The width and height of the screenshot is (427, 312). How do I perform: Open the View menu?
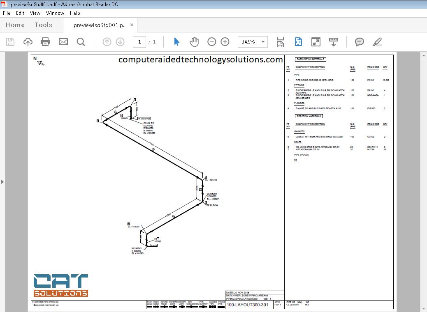point(35,13)
